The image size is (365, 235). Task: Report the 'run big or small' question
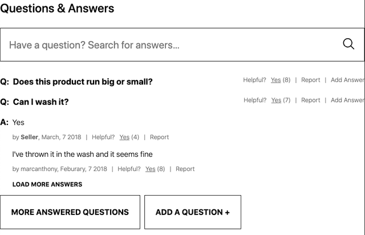coord(310,80)
